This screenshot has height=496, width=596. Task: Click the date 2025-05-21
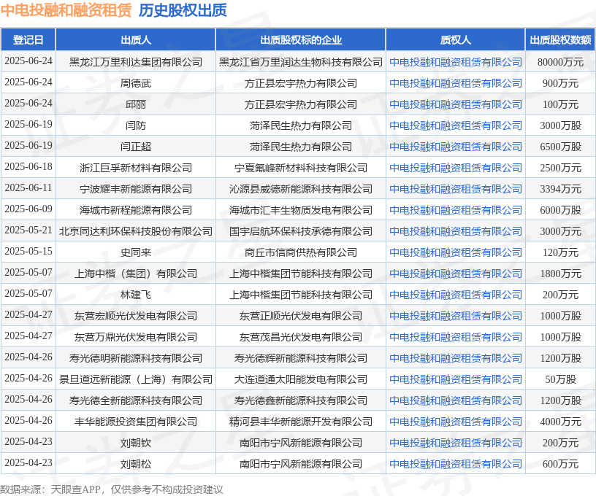pyautogui.click(x=28, y=230)
